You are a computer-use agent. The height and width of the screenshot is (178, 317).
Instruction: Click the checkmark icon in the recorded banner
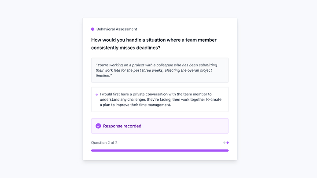(x=98, y=126)
